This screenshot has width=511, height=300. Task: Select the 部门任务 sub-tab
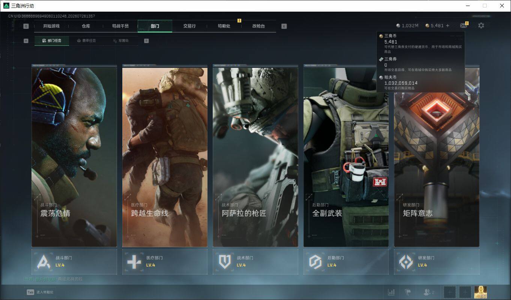pos(52,40)
